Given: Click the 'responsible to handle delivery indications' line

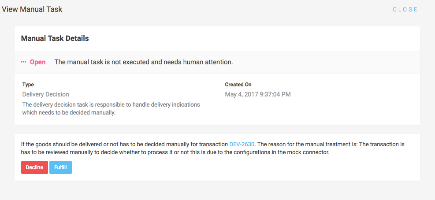Looking at the screenshot, I should (x=111, y=104).
